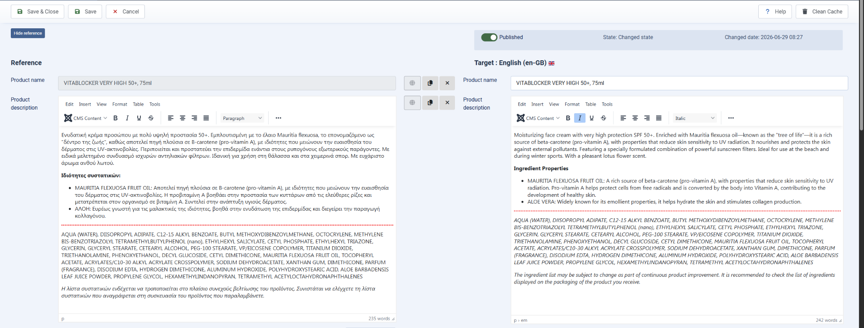Image resolution: width=864 pixels, height=328 pixels.
Task: Align right in reference editor
Action: (x=194, y=118)
